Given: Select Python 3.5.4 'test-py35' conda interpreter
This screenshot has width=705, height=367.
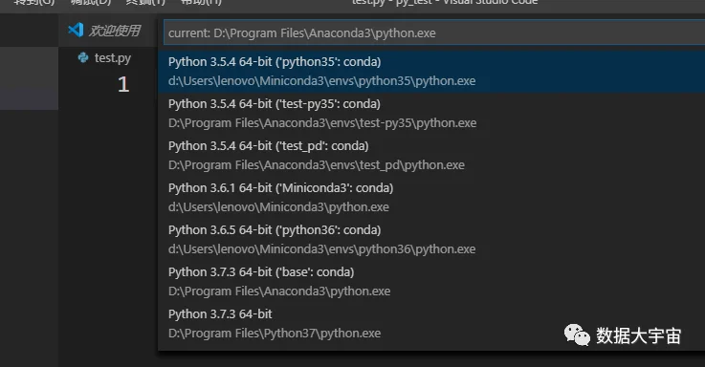Looking at the screenshot, I should (x=431, y=113).
